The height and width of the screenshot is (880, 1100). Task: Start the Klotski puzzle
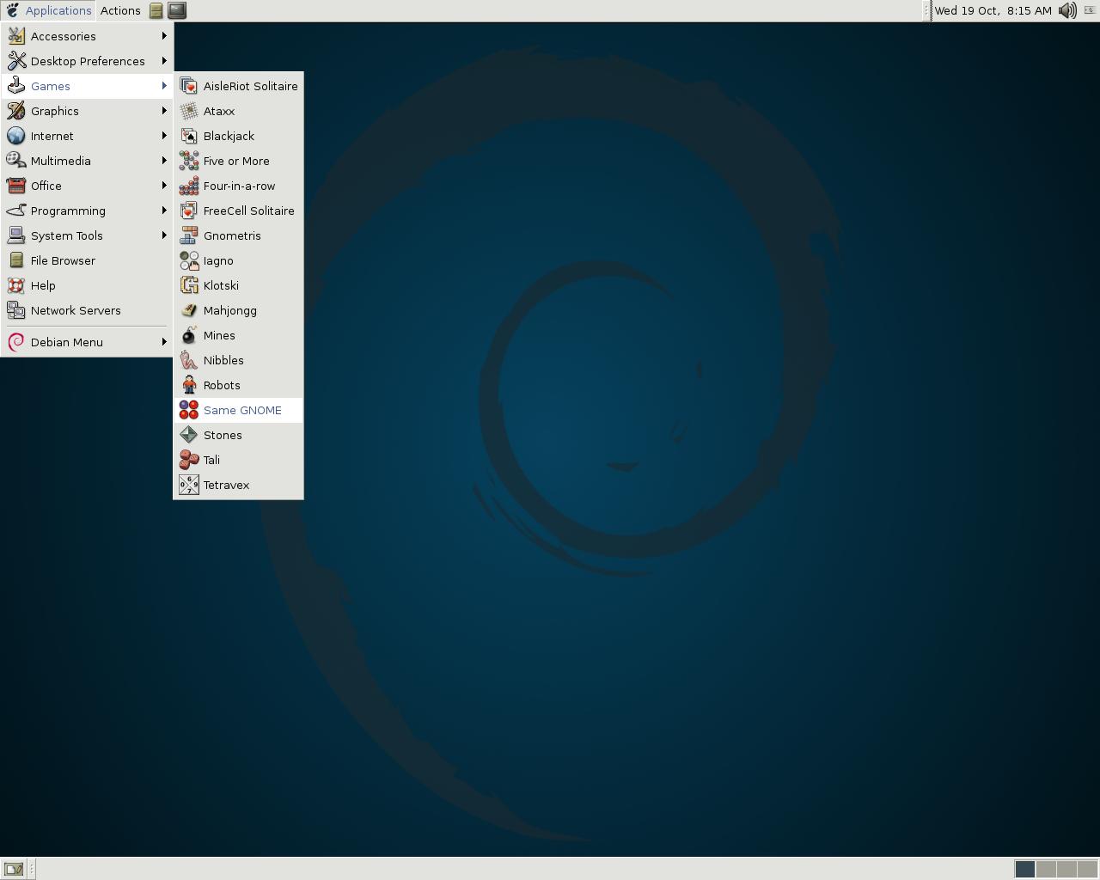point(238,285)
